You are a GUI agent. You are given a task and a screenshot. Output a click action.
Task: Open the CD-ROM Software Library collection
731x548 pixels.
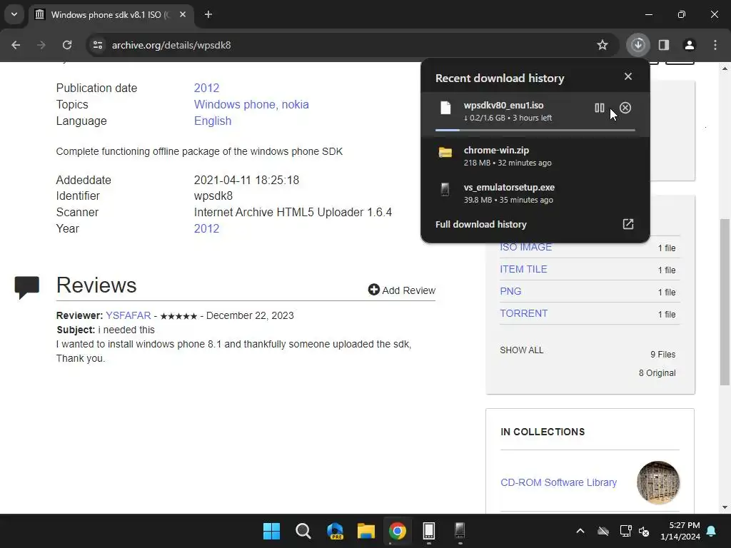(558, 482)
